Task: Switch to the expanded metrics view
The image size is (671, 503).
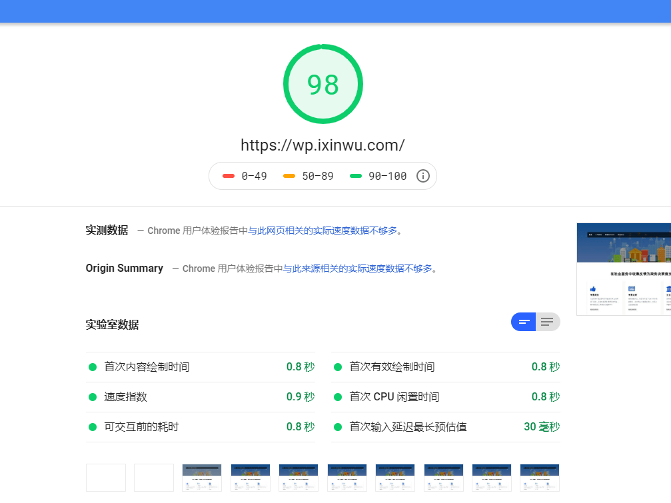Action: pos(548,322)
